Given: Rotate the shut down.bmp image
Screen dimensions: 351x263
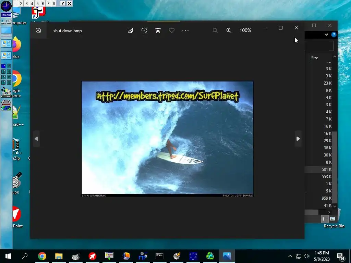Looking at the screenshot, I should coord(144,30).
